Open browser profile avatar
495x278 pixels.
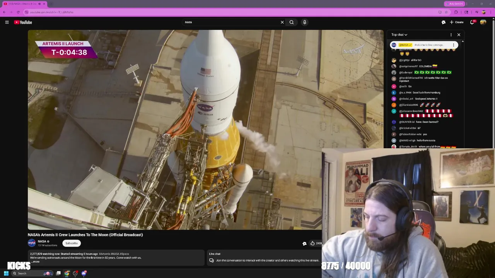483,12
